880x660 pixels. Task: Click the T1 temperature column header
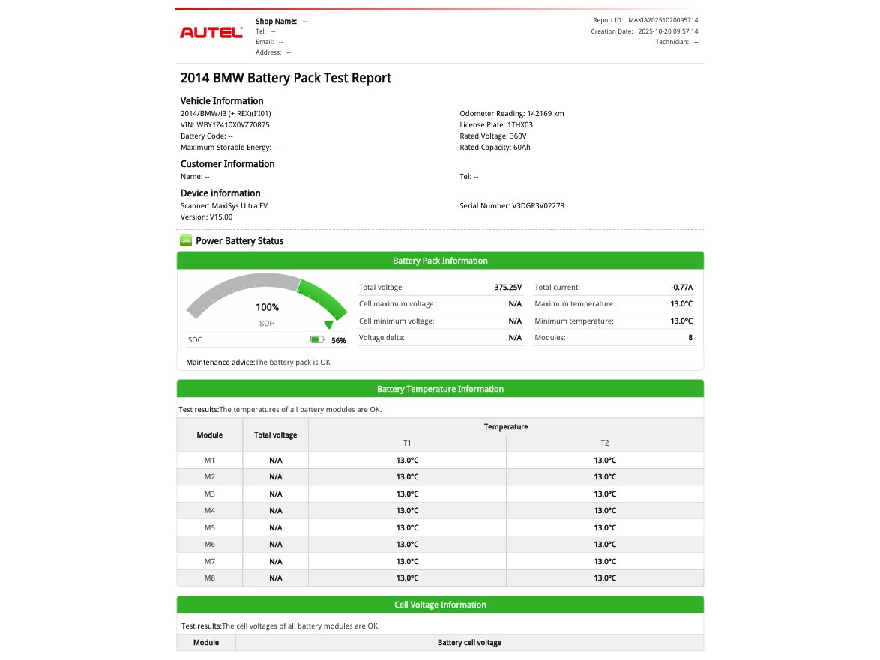coord(407,443)
